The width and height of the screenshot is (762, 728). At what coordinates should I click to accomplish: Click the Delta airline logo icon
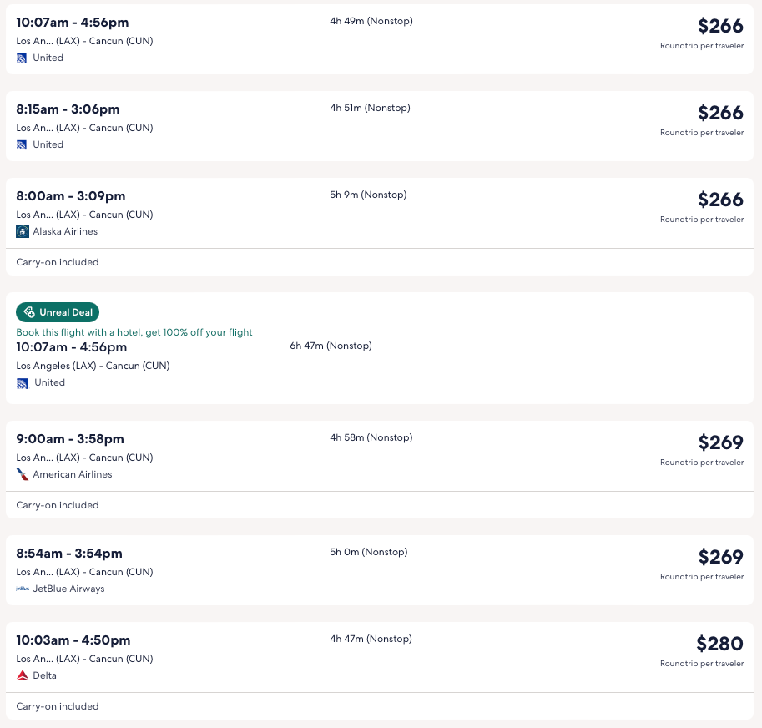click(x=23, y=675)
